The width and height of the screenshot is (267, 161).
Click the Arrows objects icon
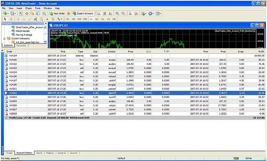coord(59,19)
